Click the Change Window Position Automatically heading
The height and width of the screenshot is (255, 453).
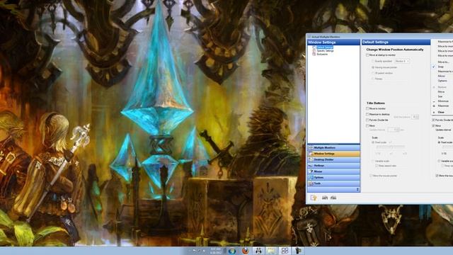[x=395, y=50]
